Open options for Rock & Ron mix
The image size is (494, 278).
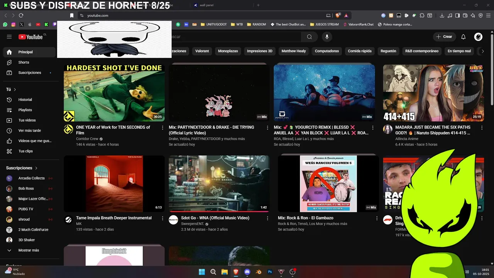tap(377, 218)
